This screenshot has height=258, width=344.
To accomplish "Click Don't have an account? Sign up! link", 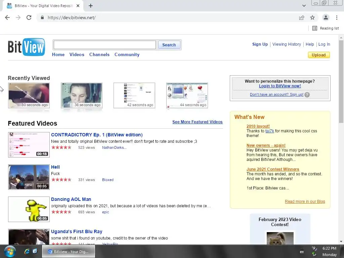I will (x=276, y=94).
